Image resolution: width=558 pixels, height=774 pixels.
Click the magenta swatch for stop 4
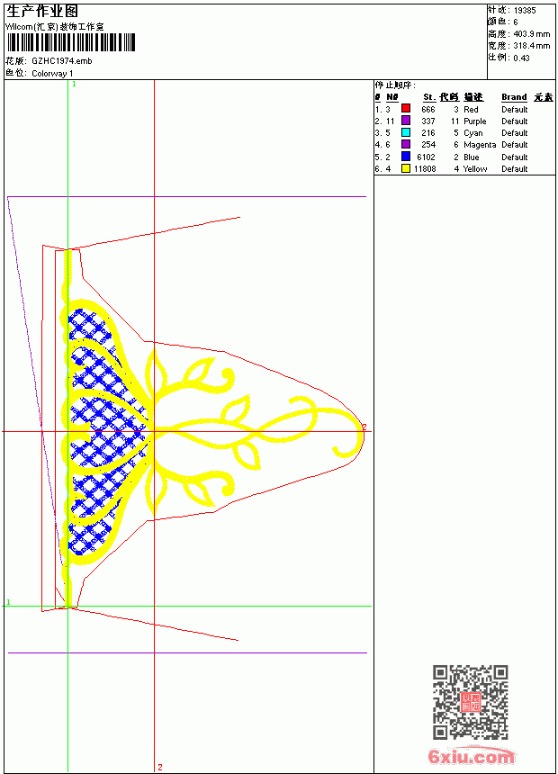coord(405,144)
